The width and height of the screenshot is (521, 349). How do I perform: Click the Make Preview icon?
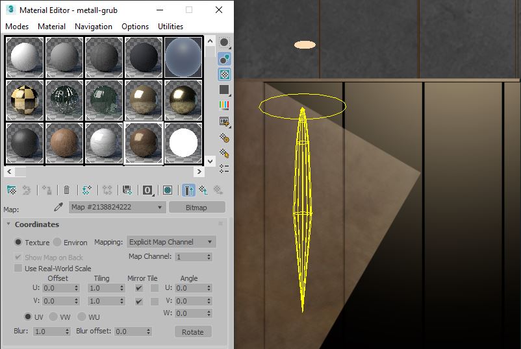pos(224,122)
